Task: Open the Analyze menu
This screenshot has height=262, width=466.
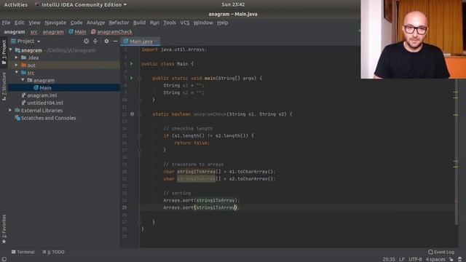Action: (95, 23)
